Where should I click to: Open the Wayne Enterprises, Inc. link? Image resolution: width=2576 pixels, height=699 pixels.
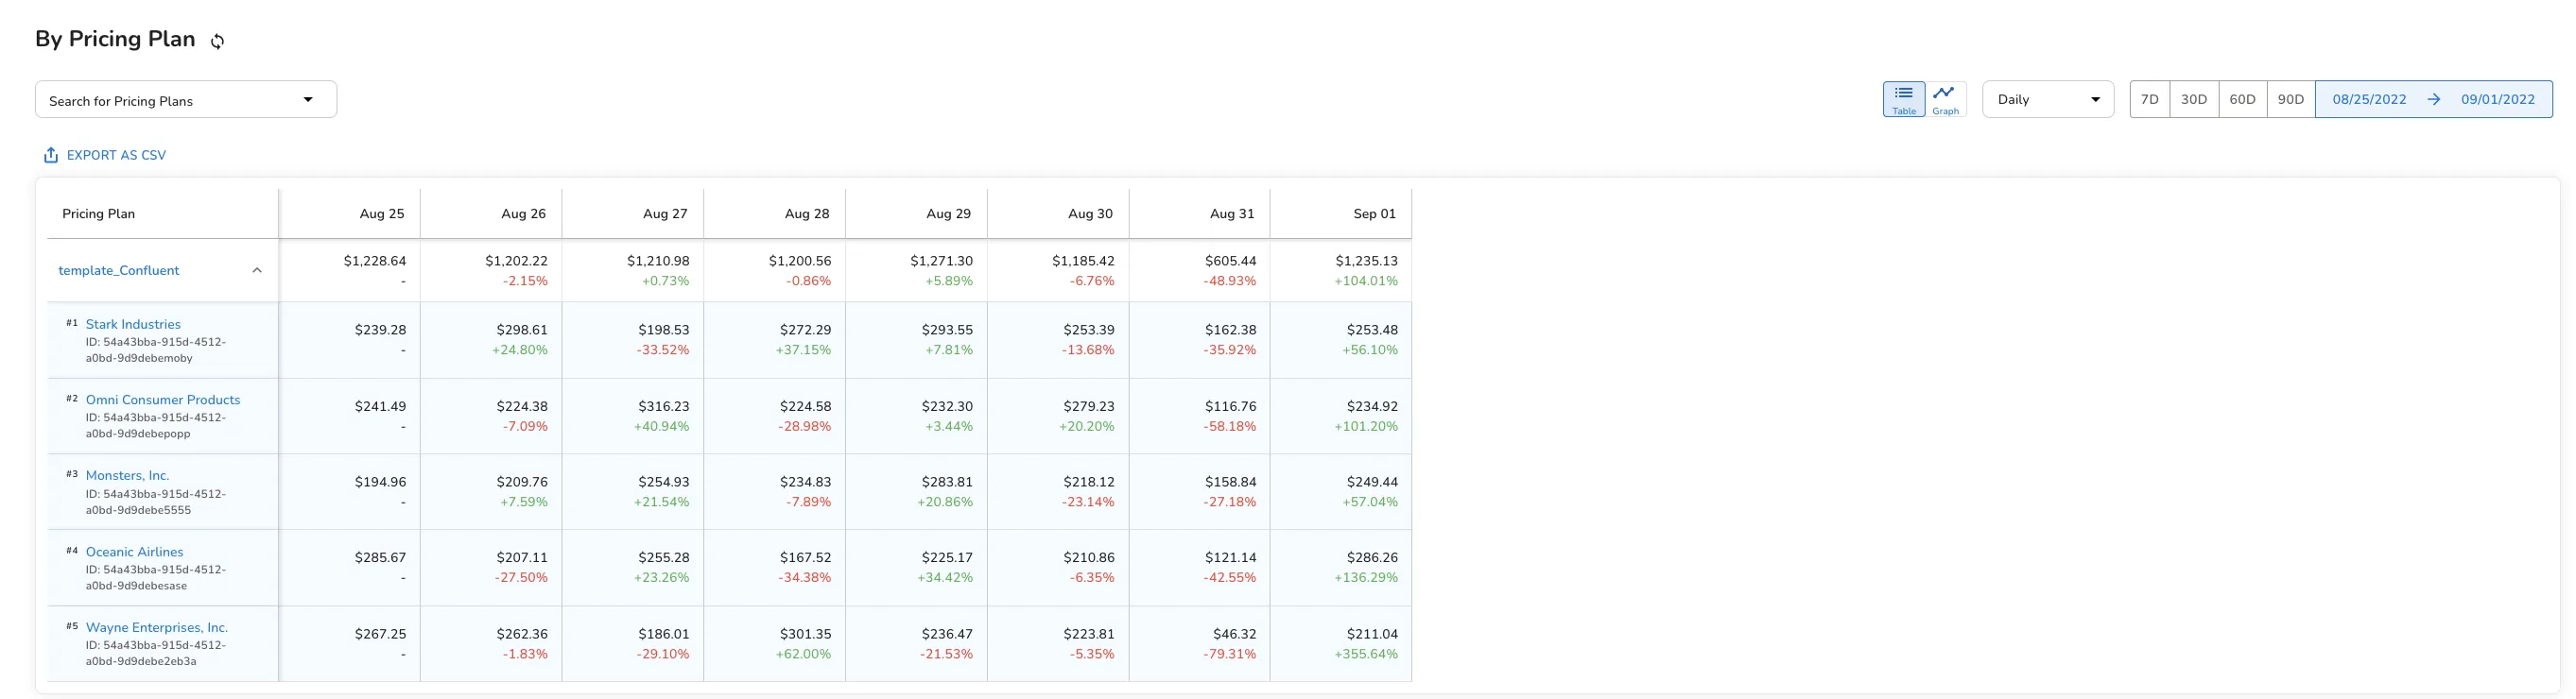(157, 627)
